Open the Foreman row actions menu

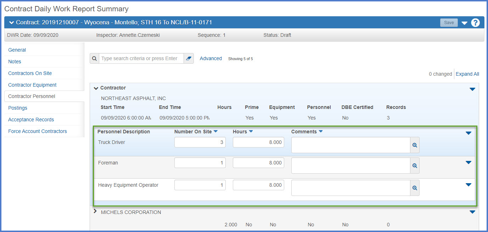[x=469, y=162]
